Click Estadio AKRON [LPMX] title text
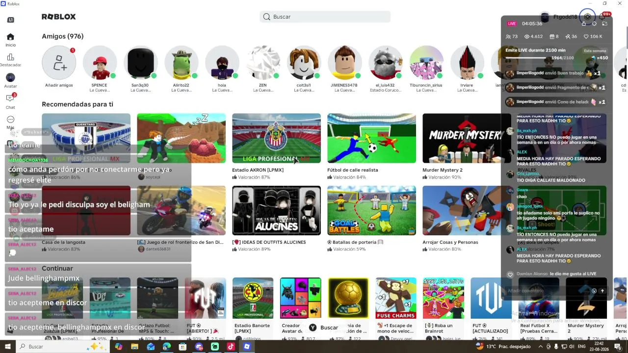The image size is (628, 353). tap(258, 170)
